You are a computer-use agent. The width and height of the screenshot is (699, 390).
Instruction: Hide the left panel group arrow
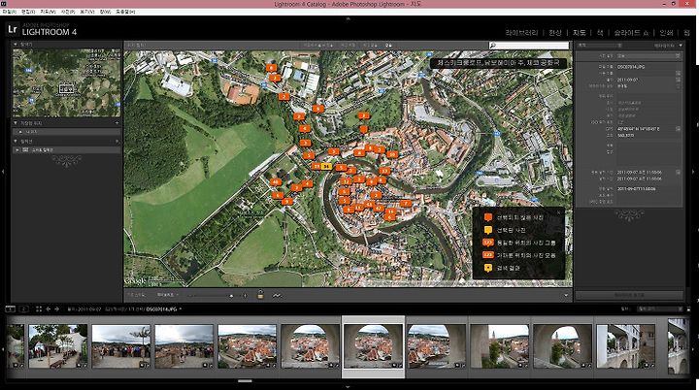pyautogui.click(x=3, y=171)
